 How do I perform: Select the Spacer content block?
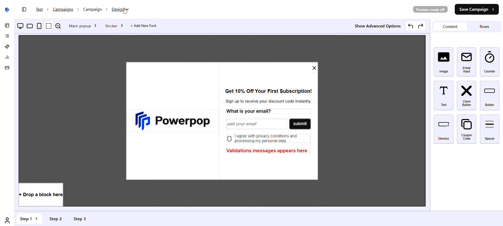[490, 129]
